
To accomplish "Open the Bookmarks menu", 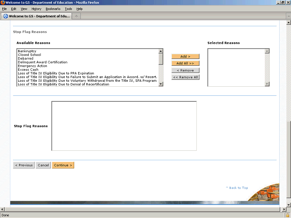I will (x=53, y=9).
